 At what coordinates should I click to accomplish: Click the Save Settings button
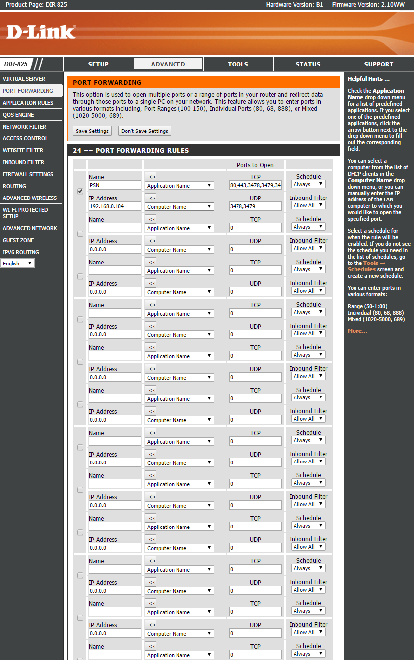[92, 131]
